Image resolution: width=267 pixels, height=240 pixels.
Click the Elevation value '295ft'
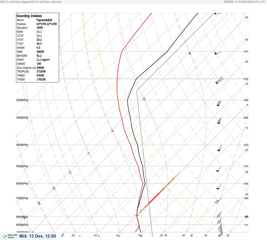[x=39, y=28]
